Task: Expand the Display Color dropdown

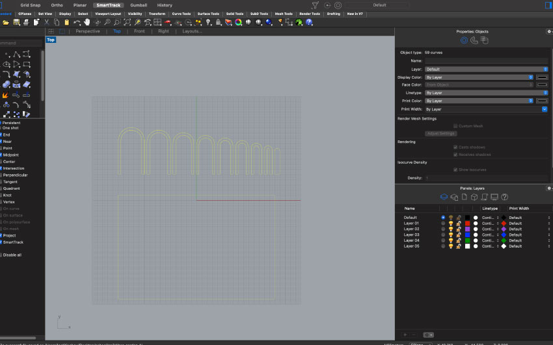Action: (478, 77)
